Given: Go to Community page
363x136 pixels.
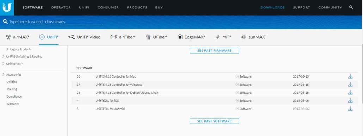Looking at the screenshot, I should (330, 7).
